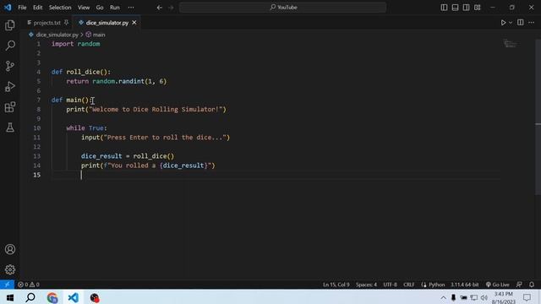The image size is (541, 304).
Task: Click the pin icon on projects.txt tab
Action: pos(66,23)
